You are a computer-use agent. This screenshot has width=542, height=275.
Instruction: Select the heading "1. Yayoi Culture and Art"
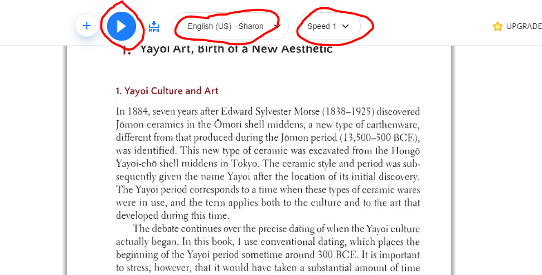tap(167, 91)
